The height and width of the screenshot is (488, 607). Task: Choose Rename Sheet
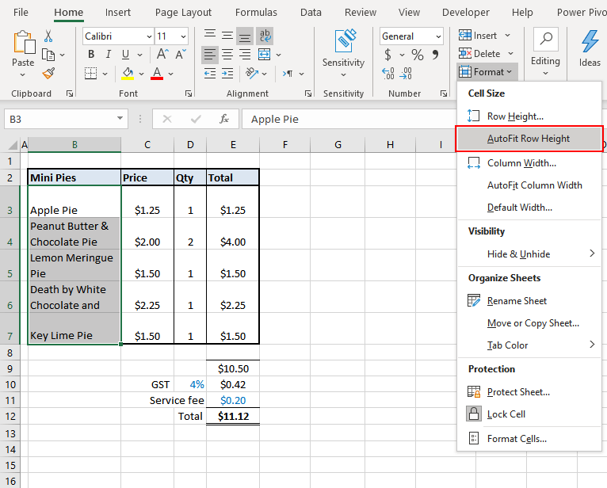coord(529,301)
